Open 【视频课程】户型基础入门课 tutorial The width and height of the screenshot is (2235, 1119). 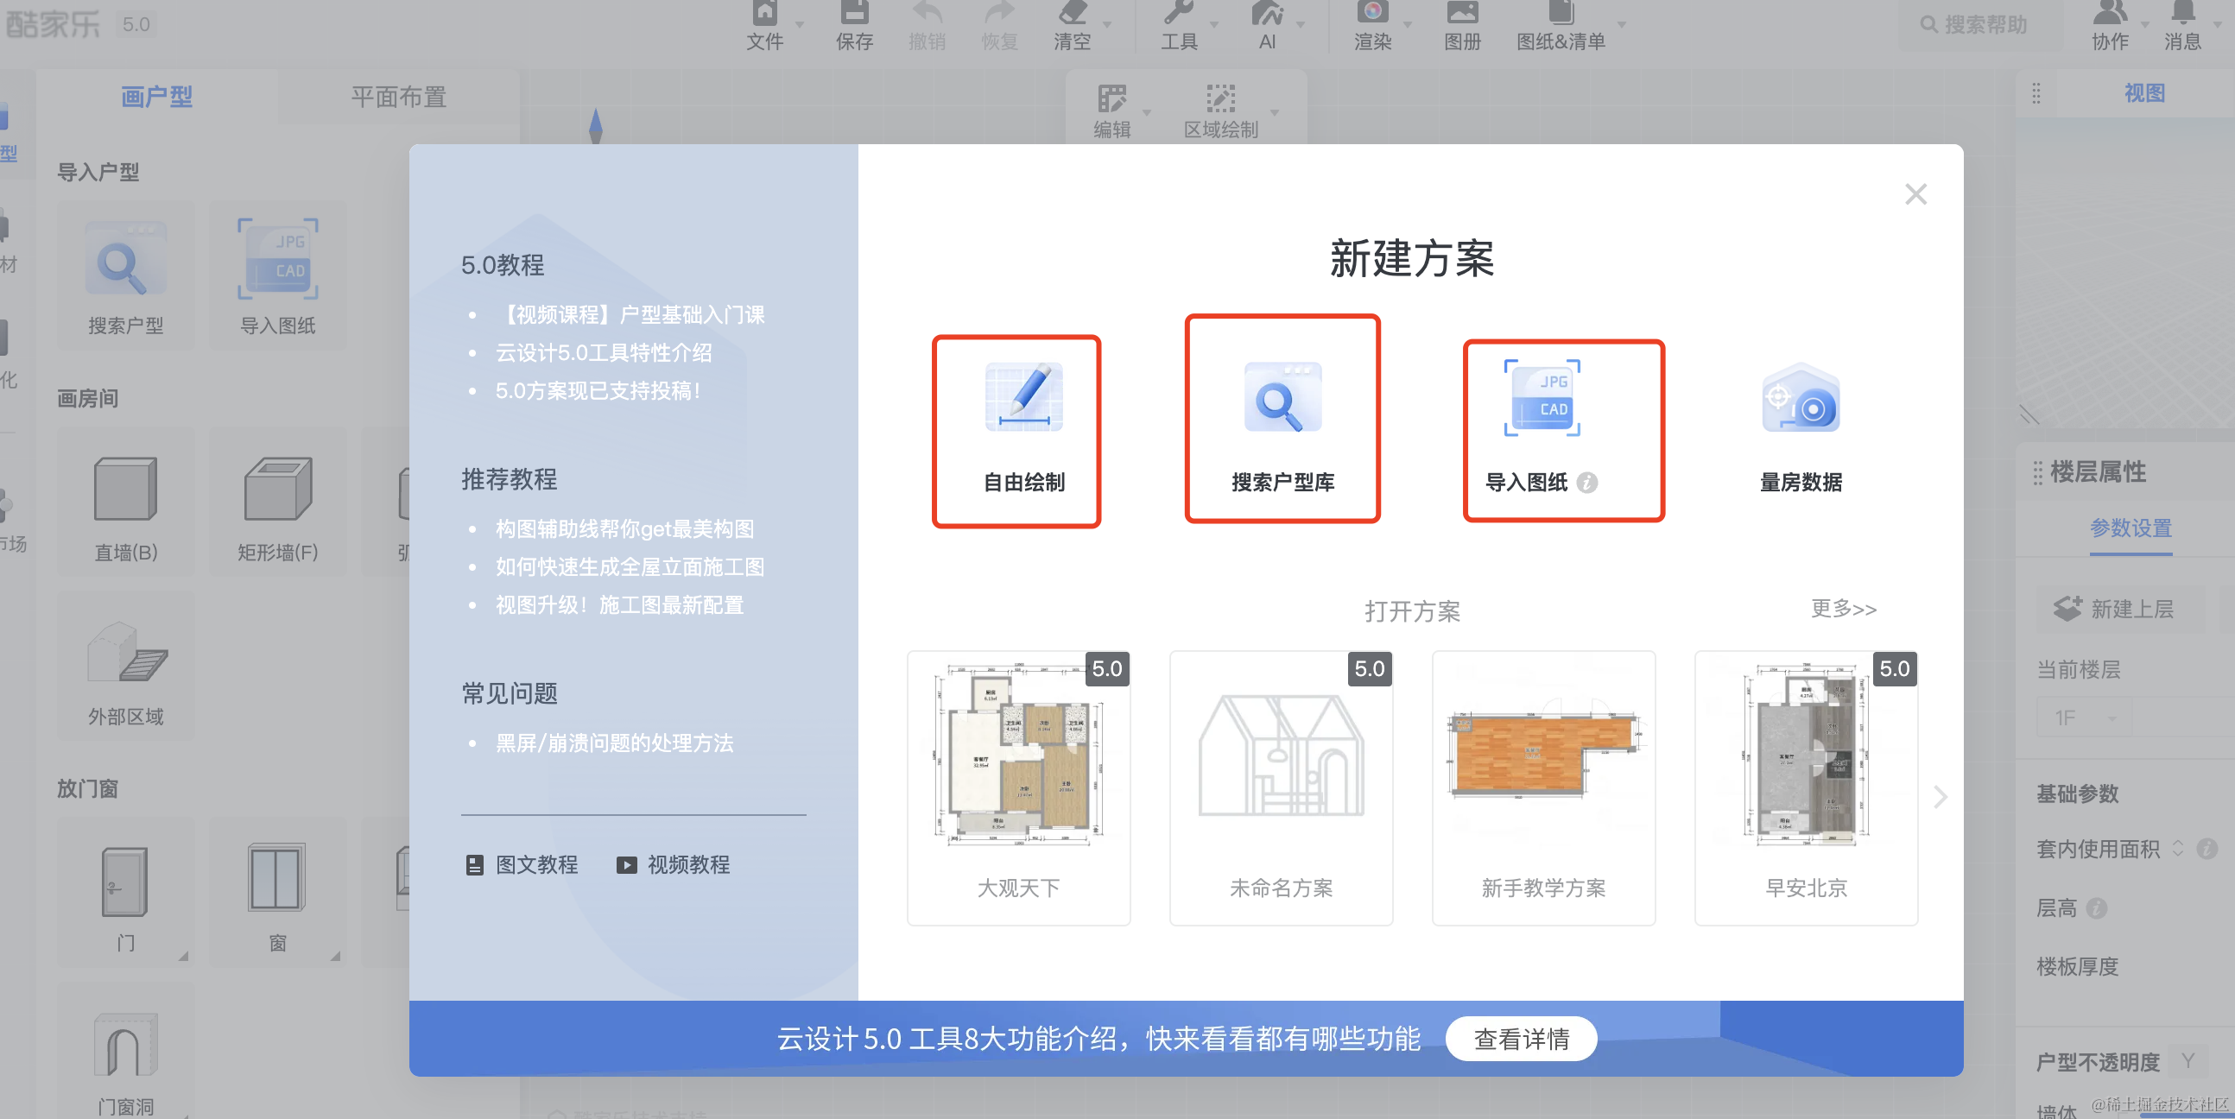pyautogui.click(x=630, y=315)
